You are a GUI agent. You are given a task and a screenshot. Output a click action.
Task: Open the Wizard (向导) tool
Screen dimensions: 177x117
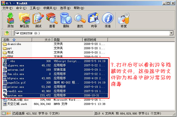click(x=94, y=18)
